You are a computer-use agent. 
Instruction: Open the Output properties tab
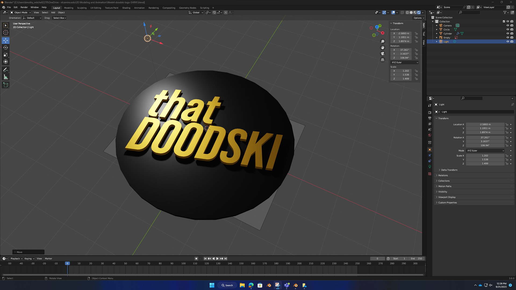(430, 118)
